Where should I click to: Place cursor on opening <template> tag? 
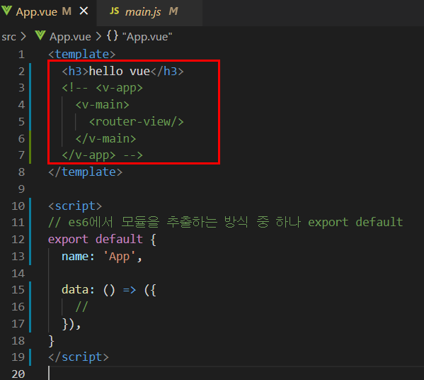[81, 55]
